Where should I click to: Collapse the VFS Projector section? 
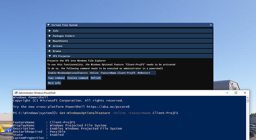coord(130,56)
